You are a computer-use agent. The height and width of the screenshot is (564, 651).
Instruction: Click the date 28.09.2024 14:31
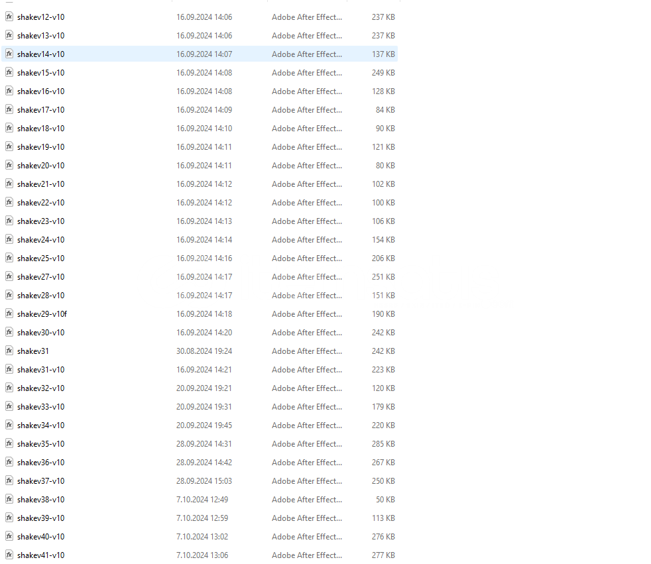[204, 443]
